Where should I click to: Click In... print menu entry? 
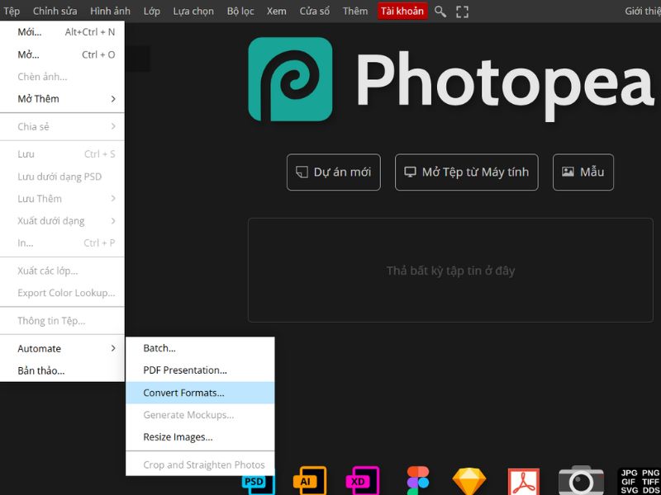62,243
